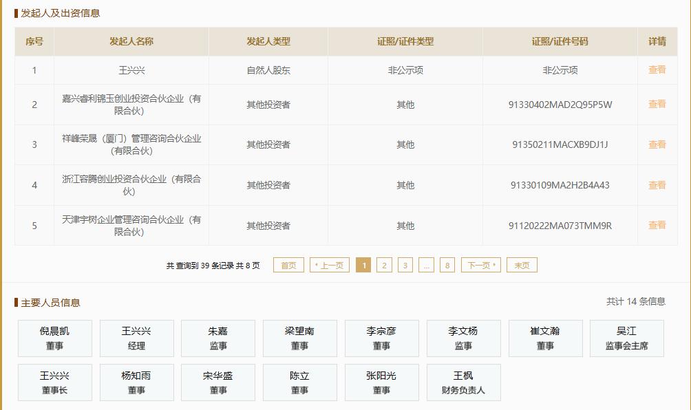Select current page 1 indicator
The image size is (691, 410).
(363, 266)
